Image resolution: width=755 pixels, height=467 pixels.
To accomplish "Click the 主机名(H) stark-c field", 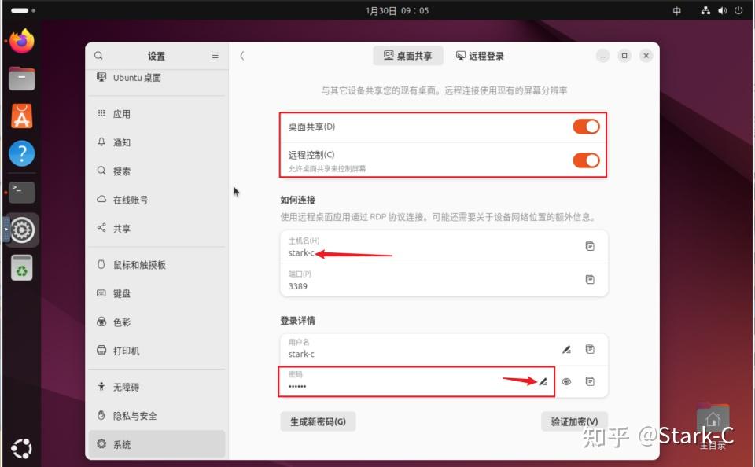I will (x=444, y=247).
